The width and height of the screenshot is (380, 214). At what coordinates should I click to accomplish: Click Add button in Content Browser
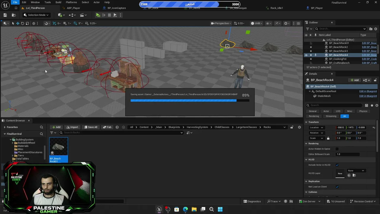[56, 127]
